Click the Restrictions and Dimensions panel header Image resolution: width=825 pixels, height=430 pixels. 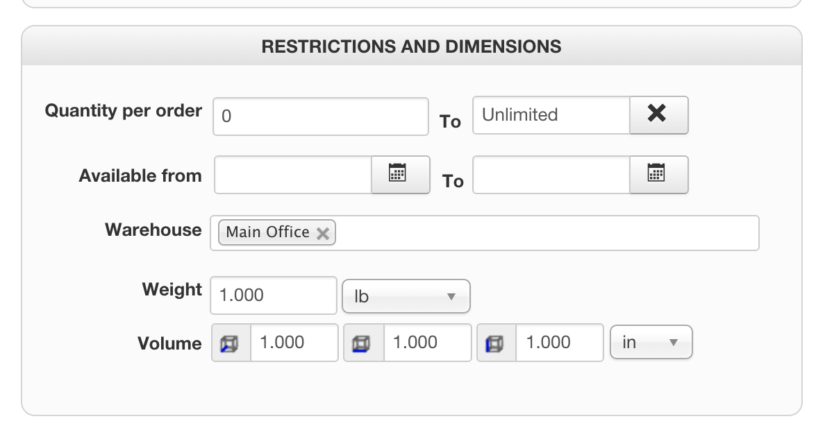412,46
